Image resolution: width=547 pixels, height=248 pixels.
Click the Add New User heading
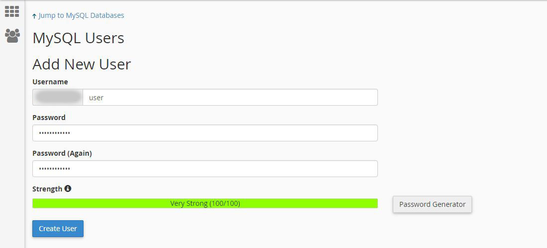tap(82, 64)
